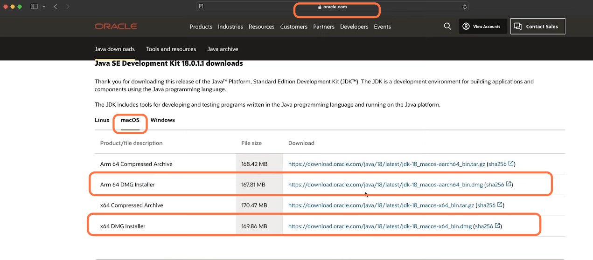This screenshot has width=593, height=260.
Task: Click the search magnifier icon
Action: 447,27
